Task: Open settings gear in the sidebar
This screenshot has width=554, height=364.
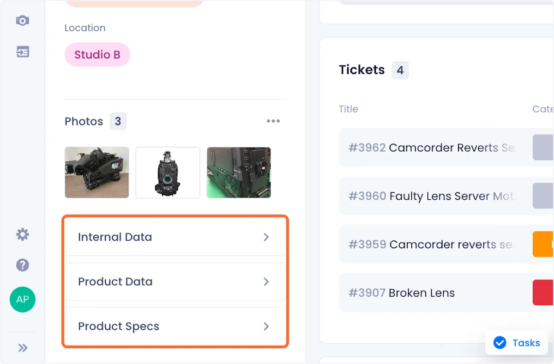Action: click(x=22, y=235)
